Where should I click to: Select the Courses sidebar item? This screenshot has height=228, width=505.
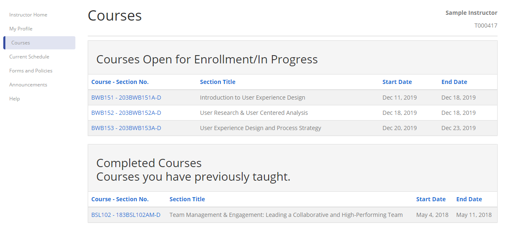21,43
